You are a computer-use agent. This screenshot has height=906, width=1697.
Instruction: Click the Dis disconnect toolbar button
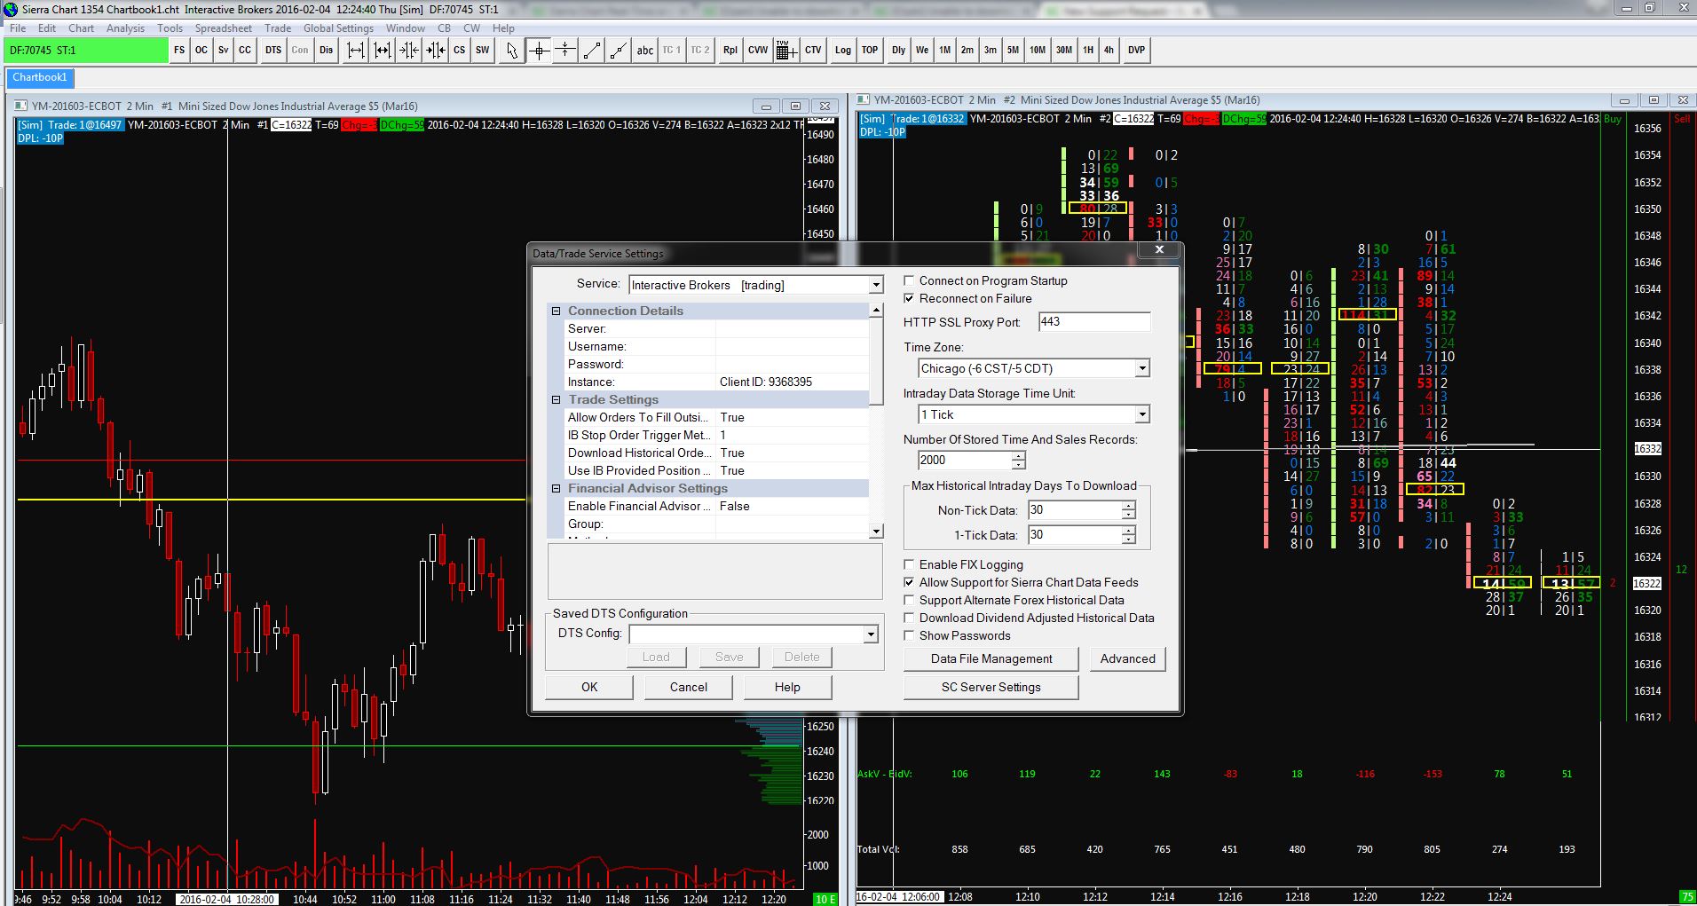(327, 51)
